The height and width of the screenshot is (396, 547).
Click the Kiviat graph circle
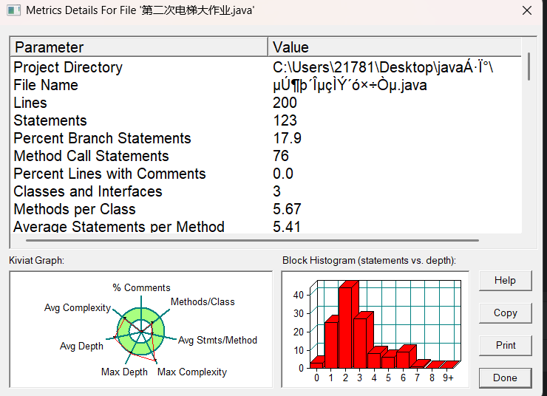[x=141, y=331]
